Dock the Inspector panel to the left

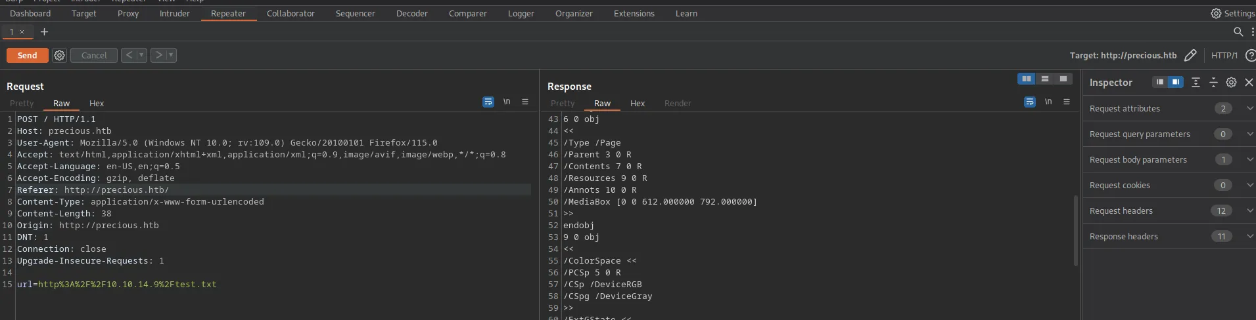(1160, 82)
